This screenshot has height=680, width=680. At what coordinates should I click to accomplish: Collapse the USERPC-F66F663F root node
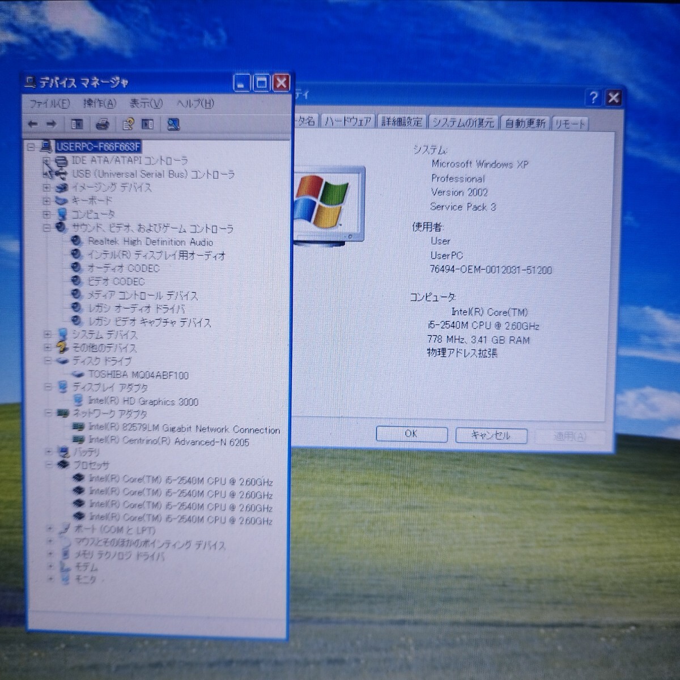31,147
